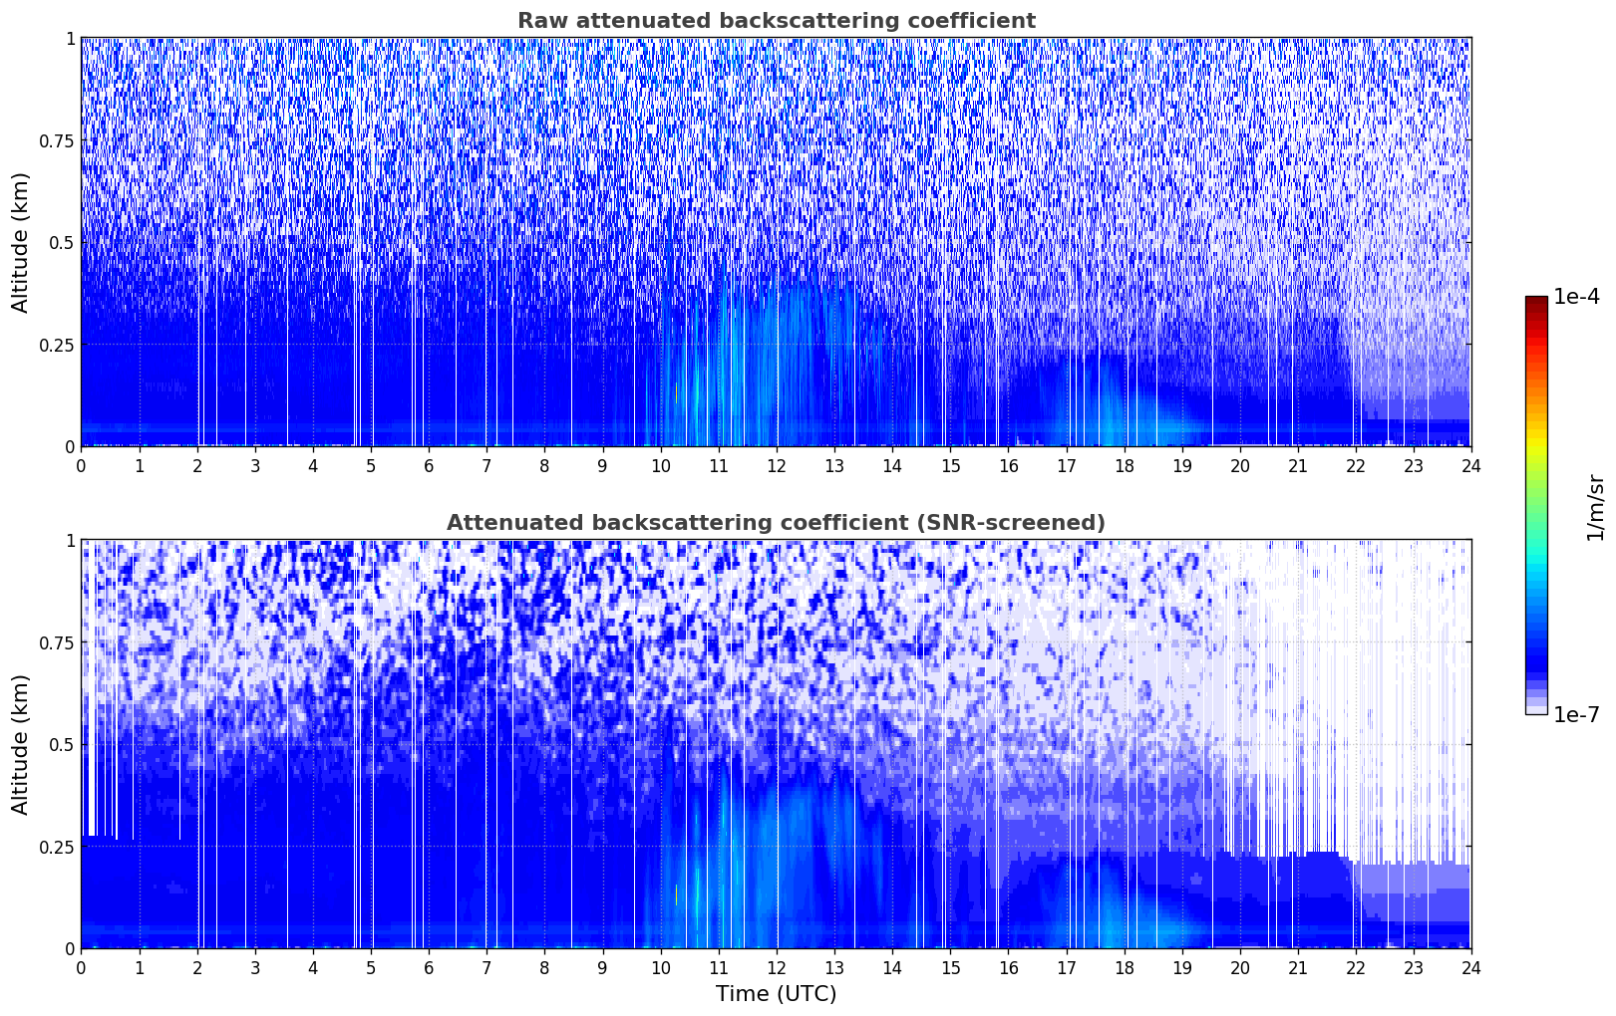Screen dimensions: 1616x1016
Task: Click the colorbar unit label '1/m/sr'
Action: click(x=1595, y=506)
